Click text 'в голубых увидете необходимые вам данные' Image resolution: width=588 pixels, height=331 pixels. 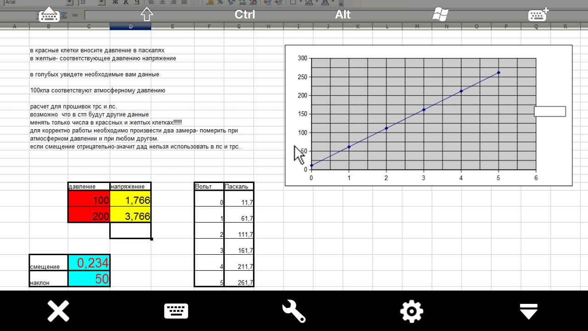(95, 74)
